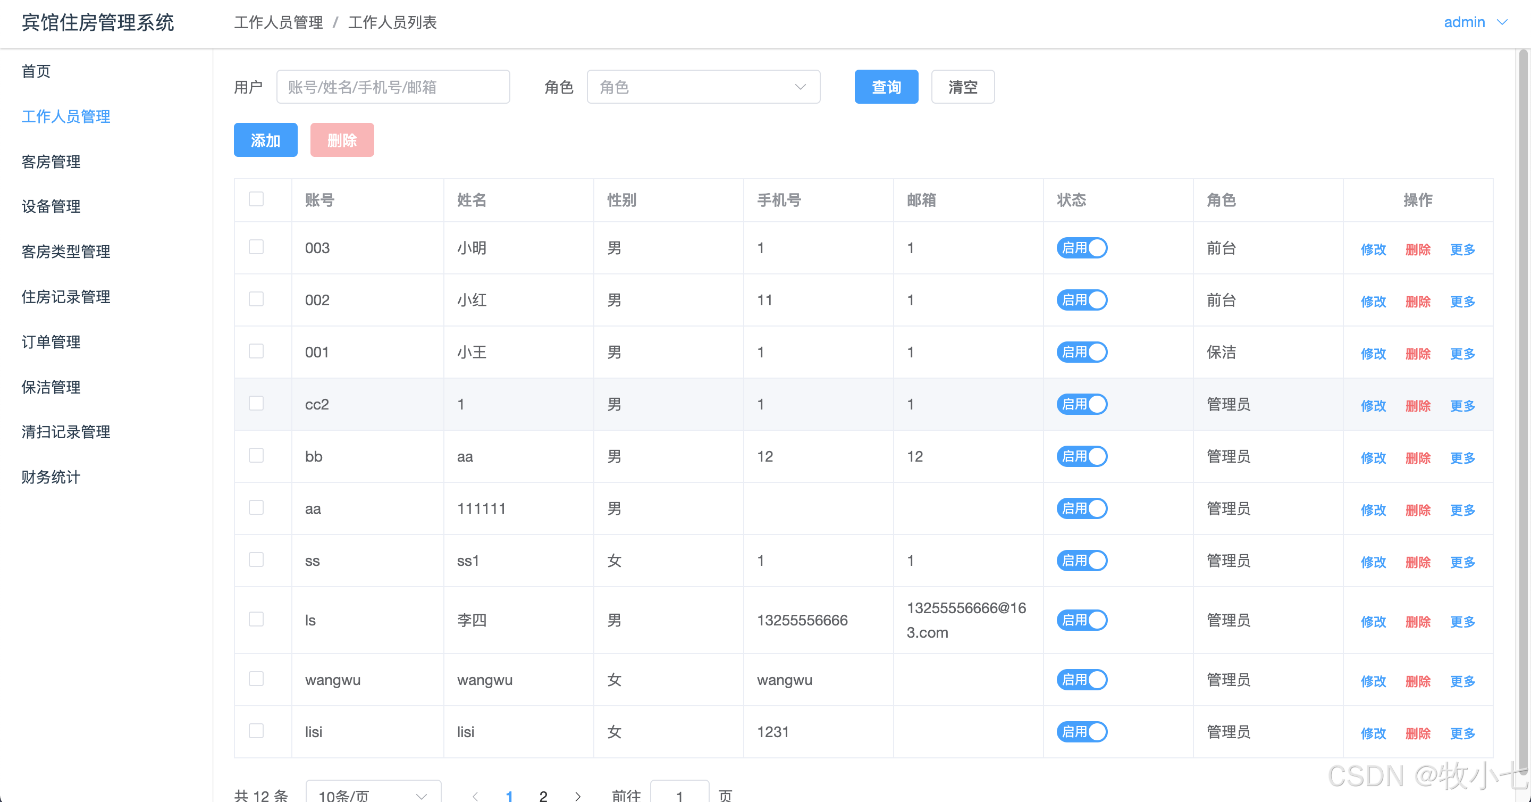Screen dimensions: 1531x802
Task: Click the 添加 button
Action: 265,140
